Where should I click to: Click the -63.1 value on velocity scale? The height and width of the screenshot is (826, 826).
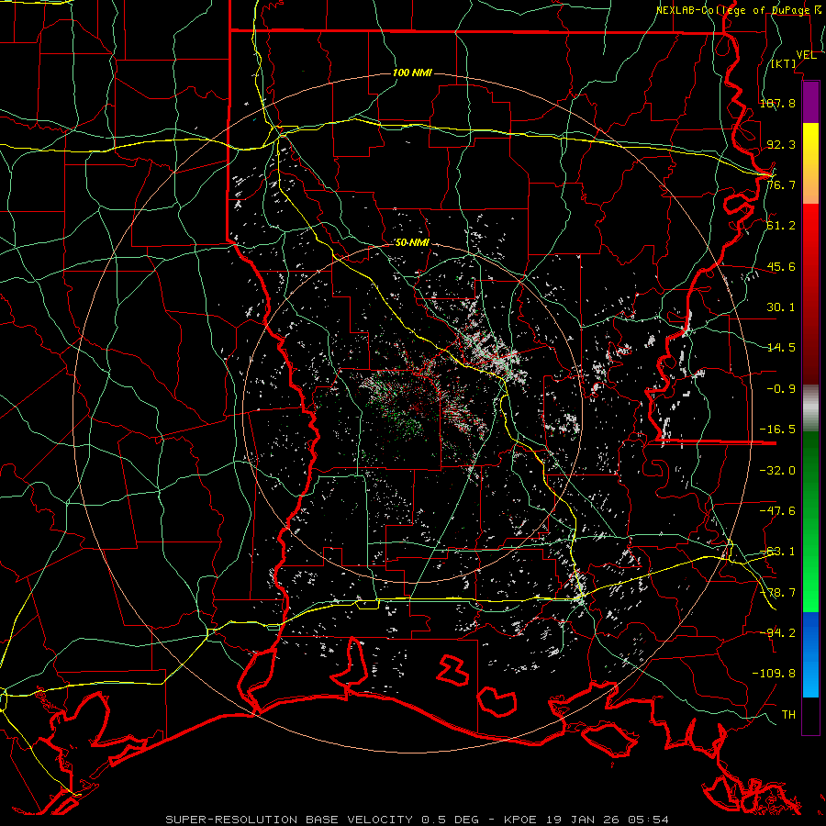[x=777, y=552]
